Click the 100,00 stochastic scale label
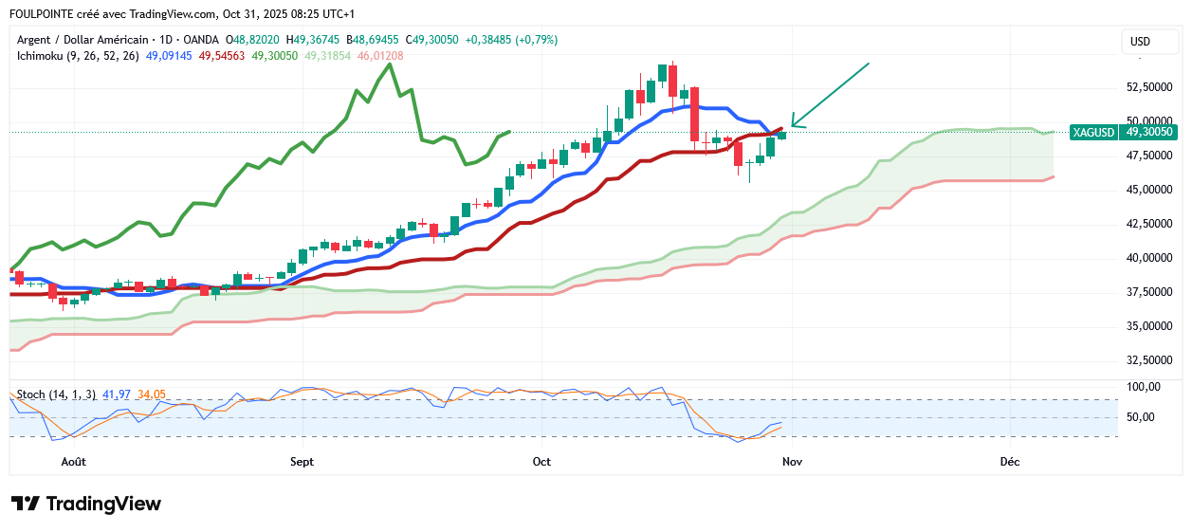The image size is (1192, 532). [x=1143, y=387]
